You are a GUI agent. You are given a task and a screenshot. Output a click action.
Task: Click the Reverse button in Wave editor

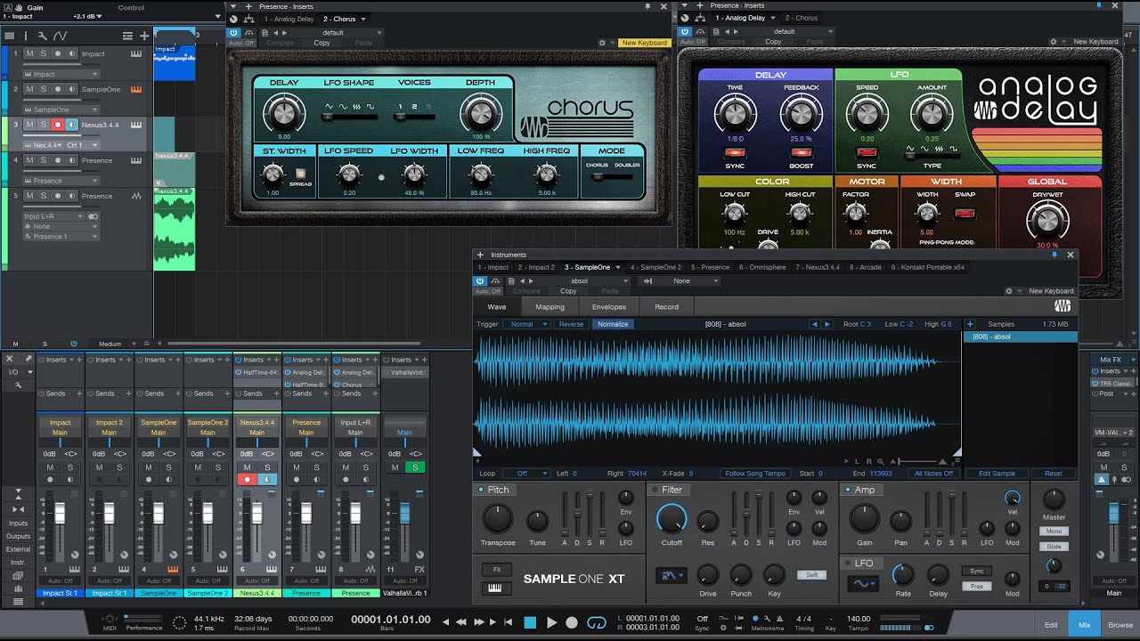point(571,324)
